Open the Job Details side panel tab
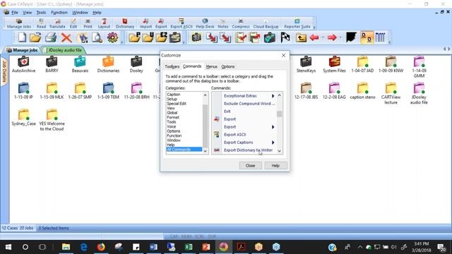The width and height of the screenshot is (452, 254). (x=4, y=72)
